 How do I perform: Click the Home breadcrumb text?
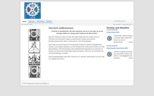31,24
